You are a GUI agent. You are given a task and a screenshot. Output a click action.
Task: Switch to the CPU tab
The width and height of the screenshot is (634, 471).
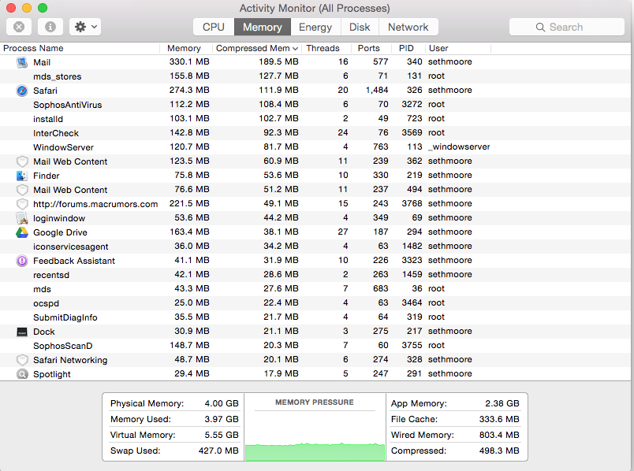214,27
